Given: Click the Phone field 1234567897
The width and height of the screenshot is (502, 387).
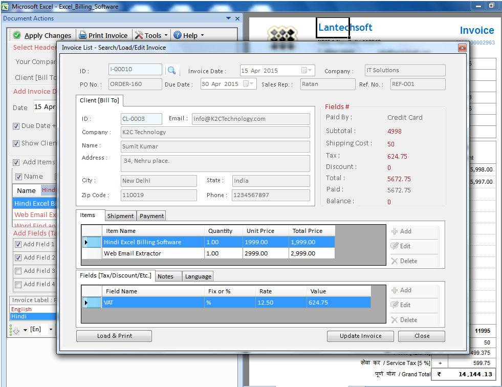Looking at the screenshot, I should coord(271,195).
